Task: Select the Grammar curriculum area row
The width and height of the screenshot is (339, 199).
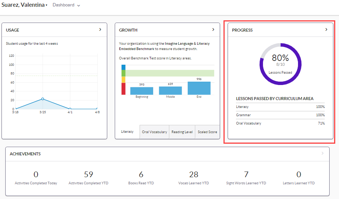Action: [x=280, y=115]
